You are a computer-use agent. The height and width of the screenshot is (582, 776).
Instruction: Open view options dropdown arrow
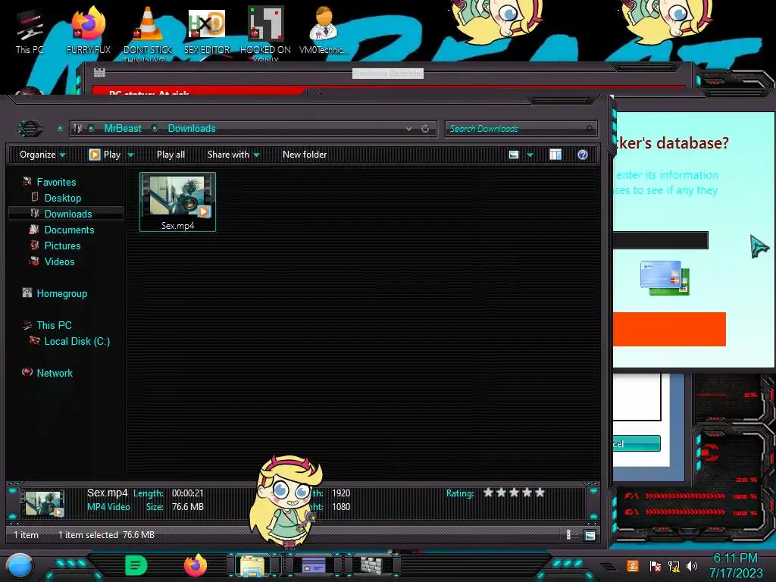(x=530, y=155)
